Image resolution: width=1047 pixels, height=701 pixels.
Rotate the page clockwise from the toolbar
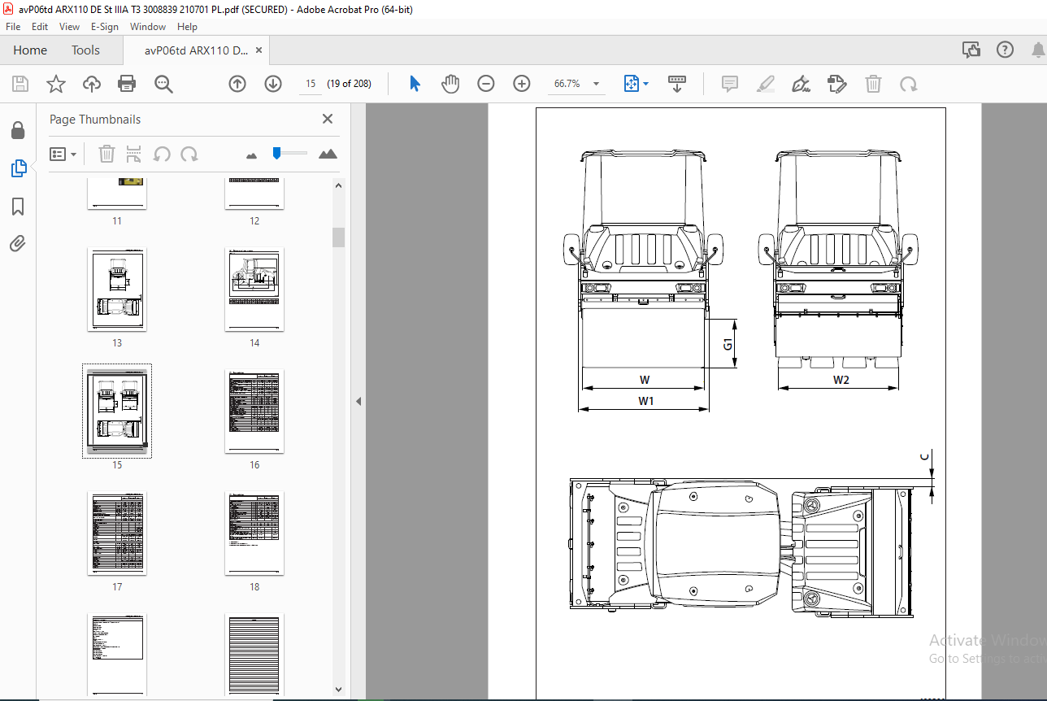pyautogui.click(x=909, y=84)
